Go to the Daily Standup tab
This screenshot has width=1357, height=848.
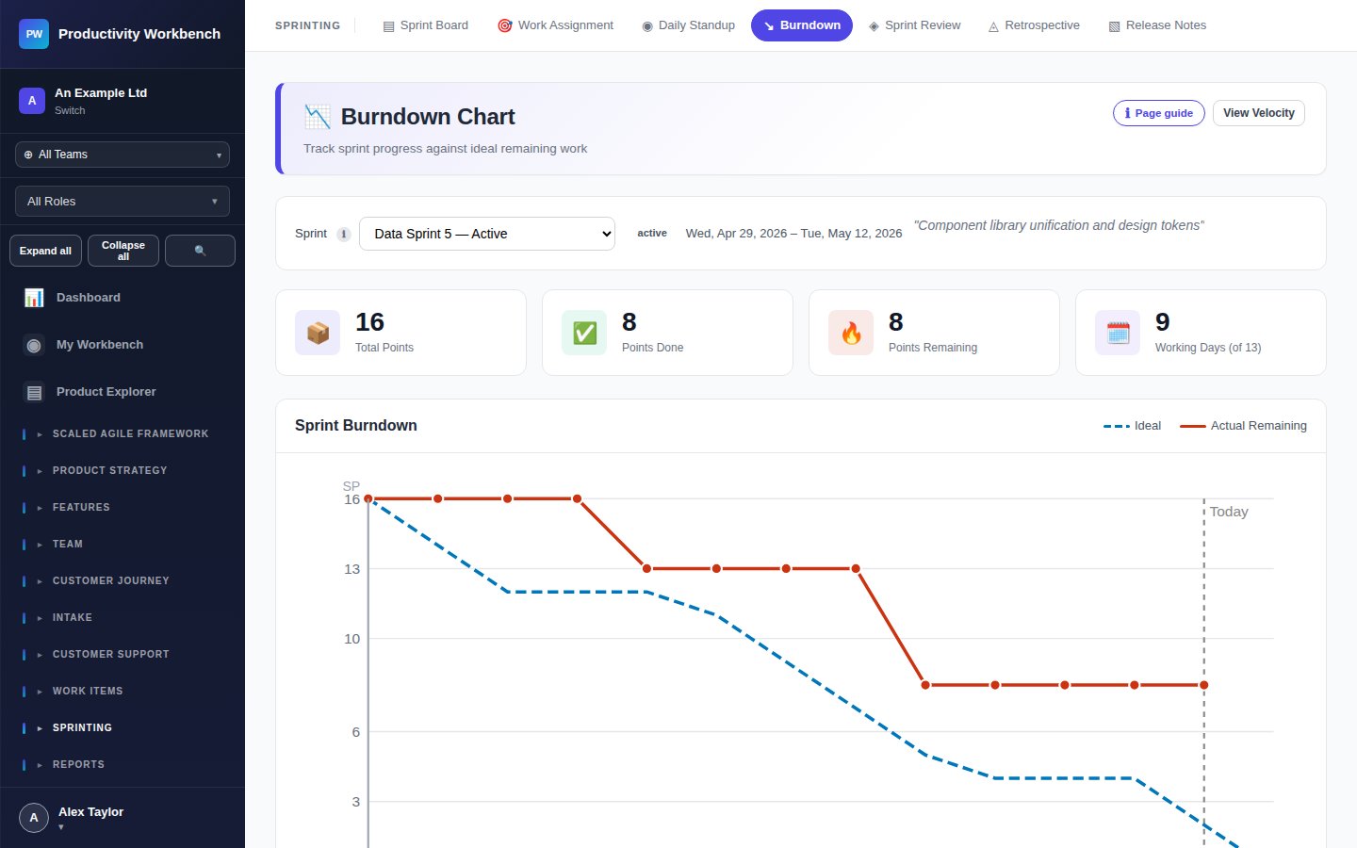pos(688,25)
